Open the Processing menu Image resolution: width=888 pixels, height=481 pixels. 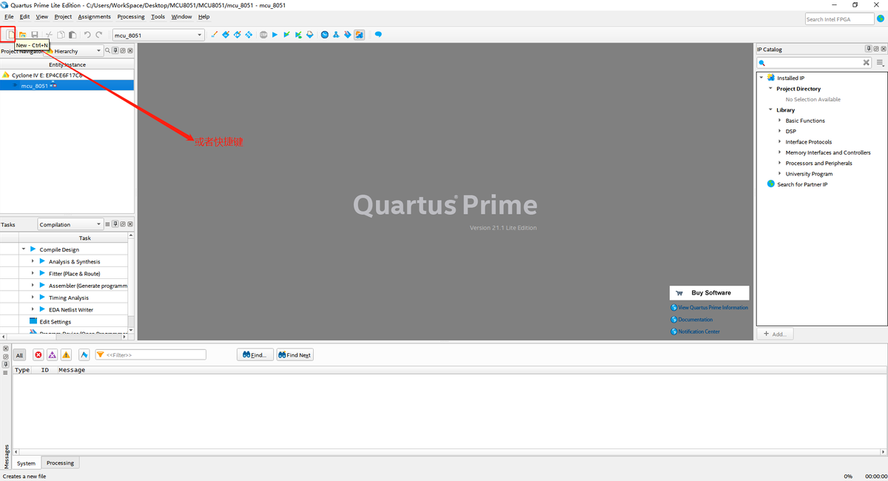coord(131,16)
